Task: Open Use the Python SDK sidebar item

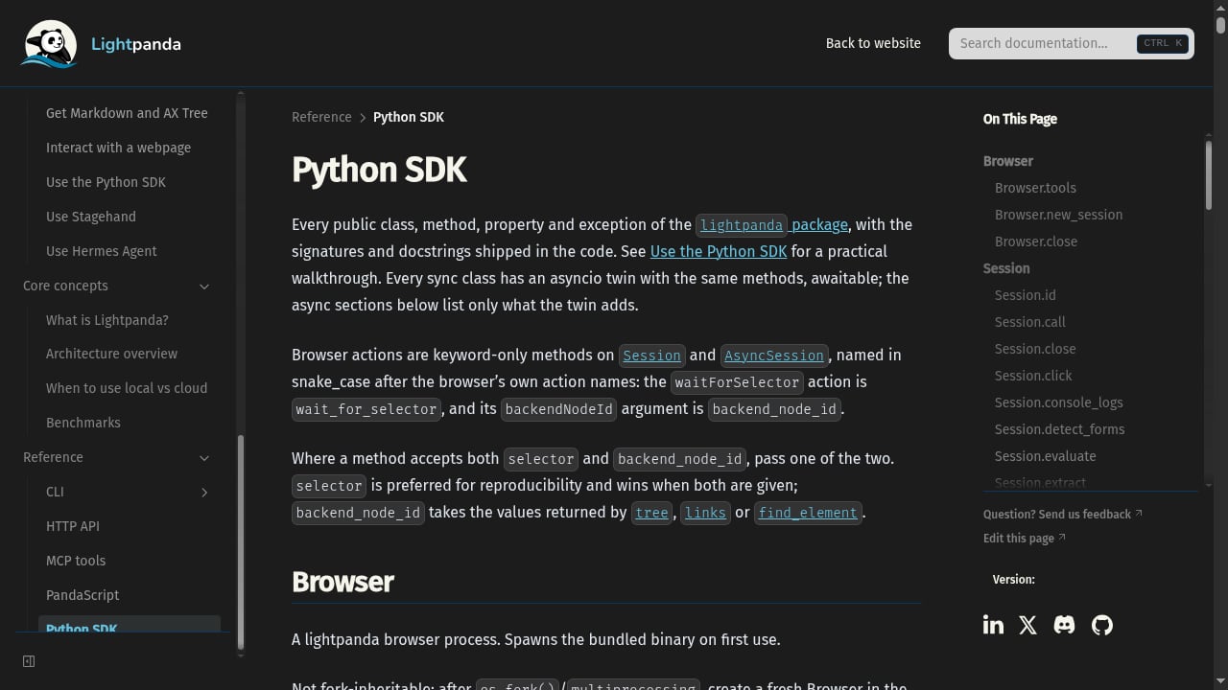Action: pyautogui.click(x=106, y=182)
